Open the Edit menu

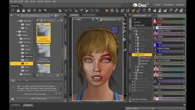click(x=16, y=2)
